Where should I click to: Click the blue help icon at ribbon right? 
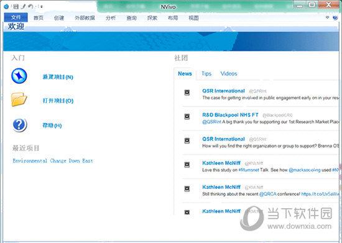(x=335, y=17)
